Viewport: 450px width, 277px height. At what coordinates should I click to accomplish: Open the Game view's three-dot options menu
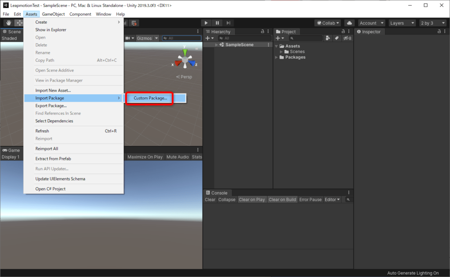point(198,149)
